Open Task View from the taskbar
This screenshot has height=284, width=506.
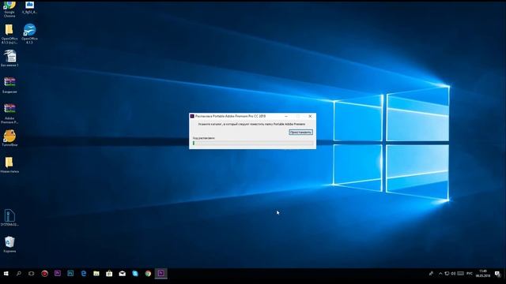pos(32,274)
